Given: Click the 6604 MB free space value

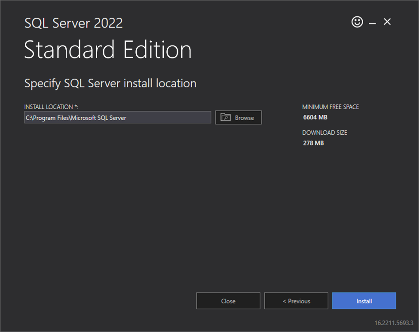Looking at the screenshot, I should [x=315, y=117].
